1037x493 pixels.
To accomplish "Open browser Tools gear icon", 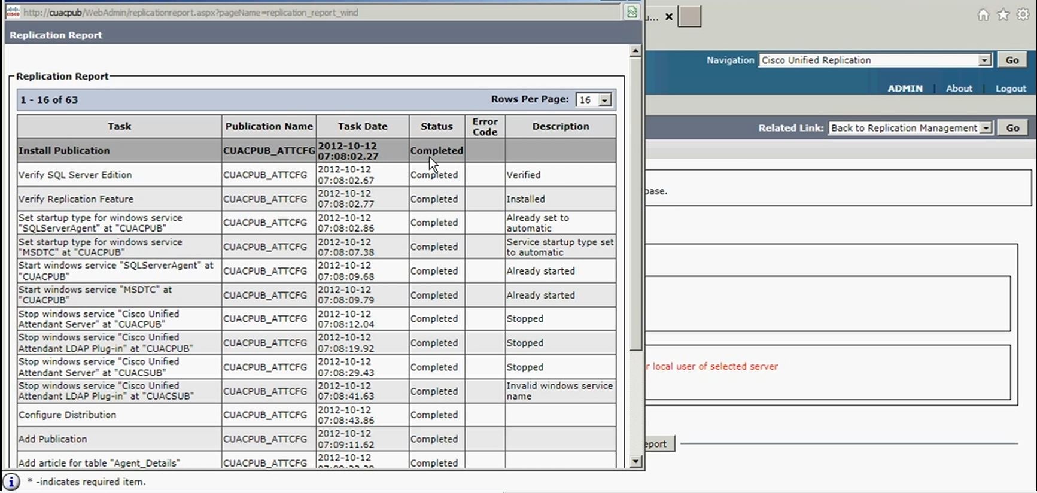I will click(x=1023, y=15).
